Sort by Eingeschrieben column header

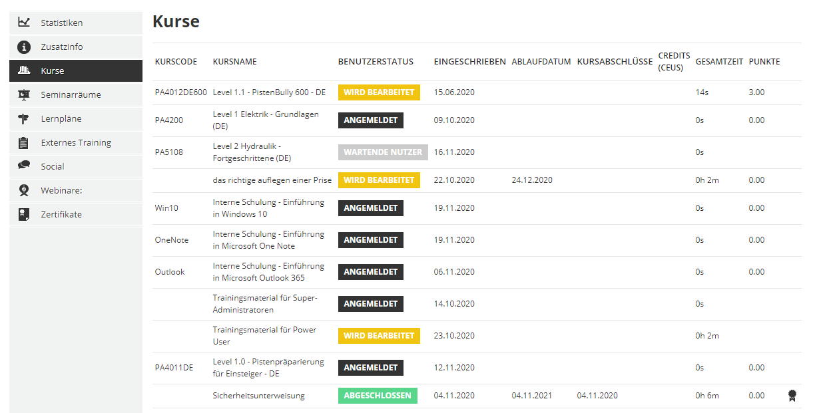coord(469,62)
